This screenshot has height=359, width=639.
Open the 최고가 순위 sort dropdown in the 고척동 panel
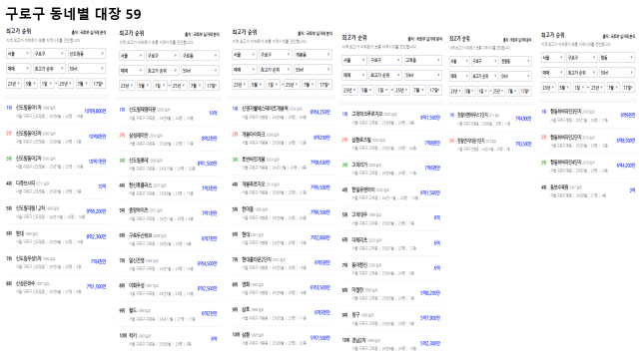pos(384,76)
